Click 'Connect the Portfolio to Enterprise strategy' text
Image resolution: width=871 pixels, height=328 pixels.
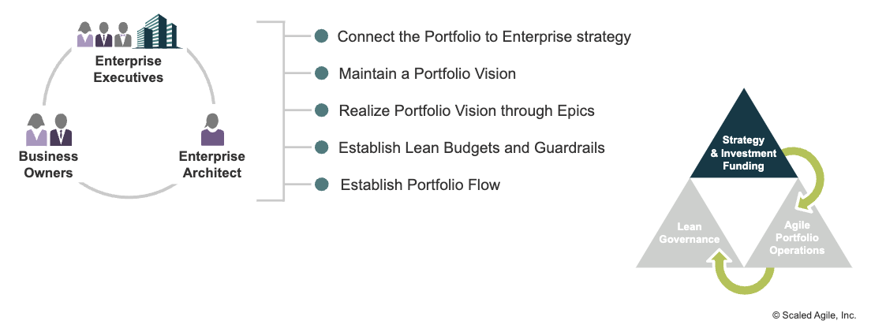click(x=484, y=37)
